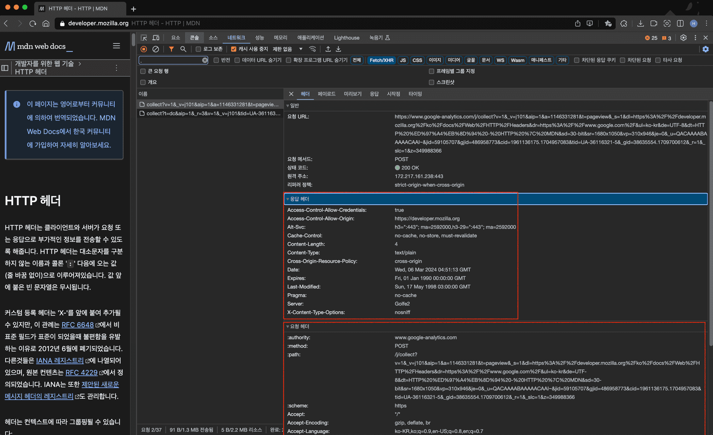The height and width of the screenshot is (435, 713).
Task: Check 프레임별 그룹 지정
Action: 432,71
